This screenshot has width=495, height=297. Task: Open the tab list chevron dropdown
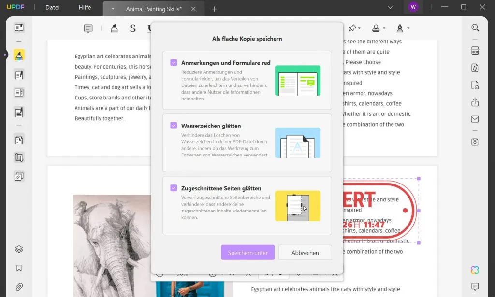coord(390,7)
